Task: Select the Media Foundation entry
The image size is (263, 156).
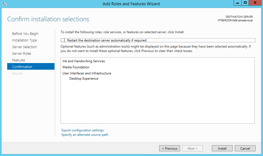Action: coord(76,67)
